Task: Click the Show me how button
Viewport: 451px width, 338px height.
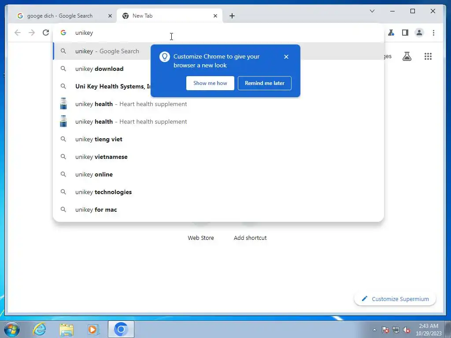Action: point(210,83)
